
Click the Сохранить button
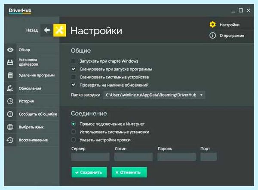click(89, 172)
